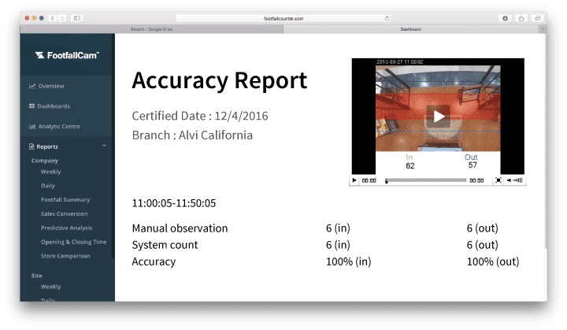Click the 100% (in) accuracy value
Viewport: 567px width, 330px height.
click(x=349, y=261)
